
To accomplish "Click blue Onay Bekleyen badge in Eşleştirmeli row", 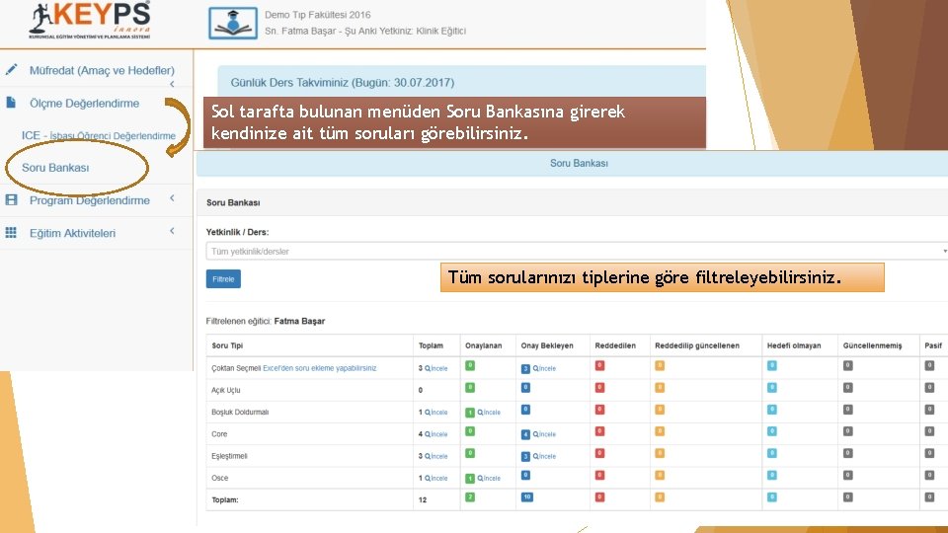I will coord(525,456).
